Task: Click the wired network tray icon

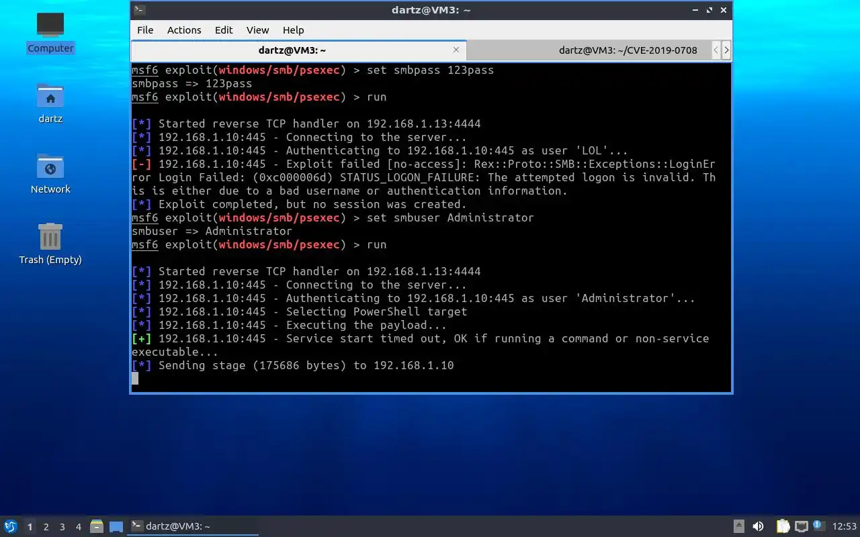Action: click(x=801, y=526)
